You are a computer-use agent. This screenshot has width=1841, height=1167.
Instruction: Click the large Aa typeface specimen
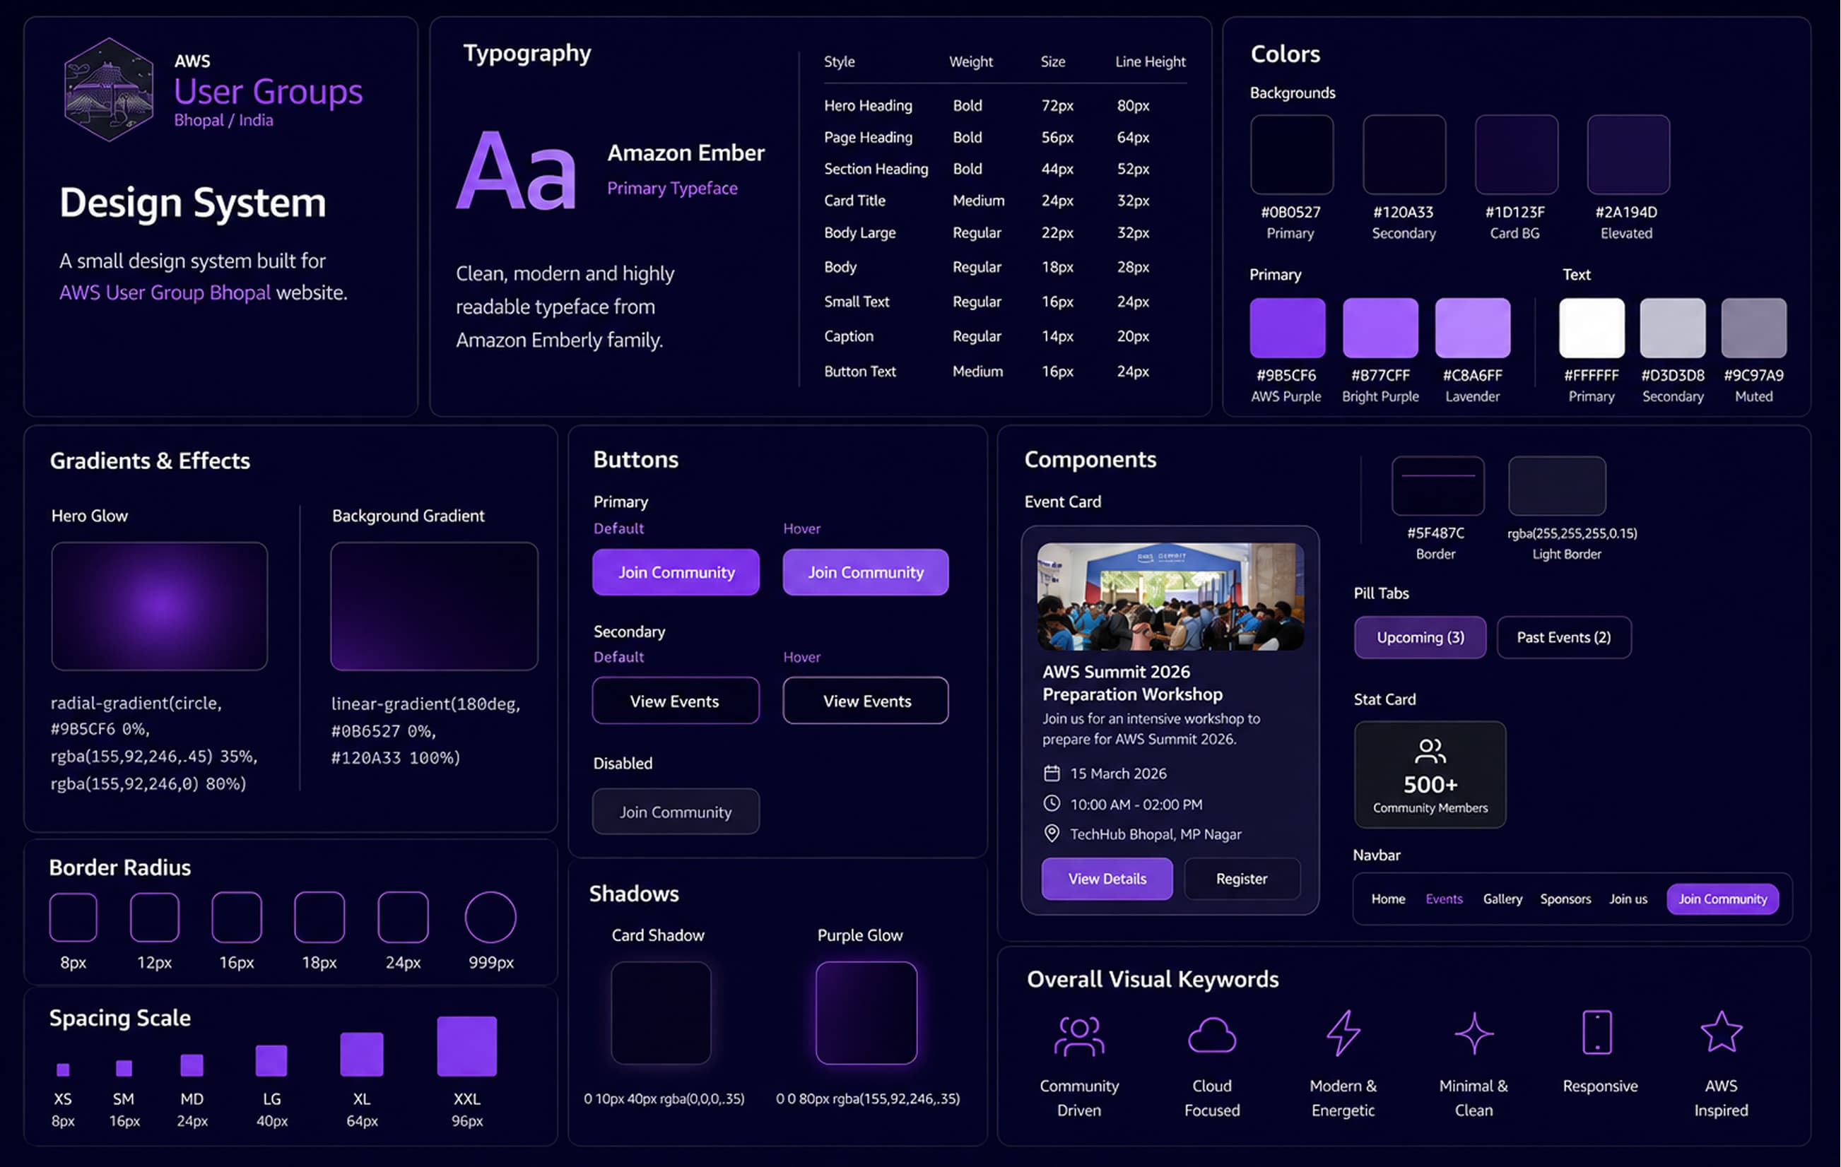(x=516, y=172)
